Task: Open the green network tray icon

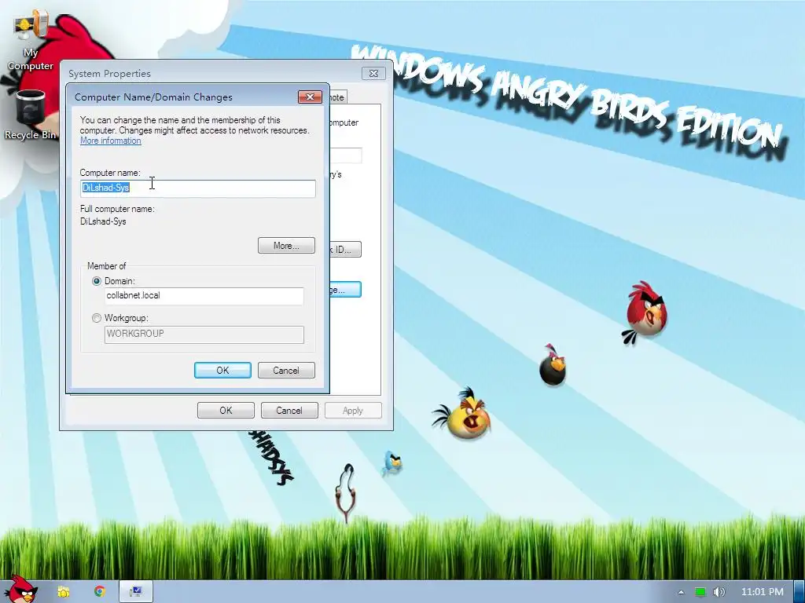Action: (700, 592)
